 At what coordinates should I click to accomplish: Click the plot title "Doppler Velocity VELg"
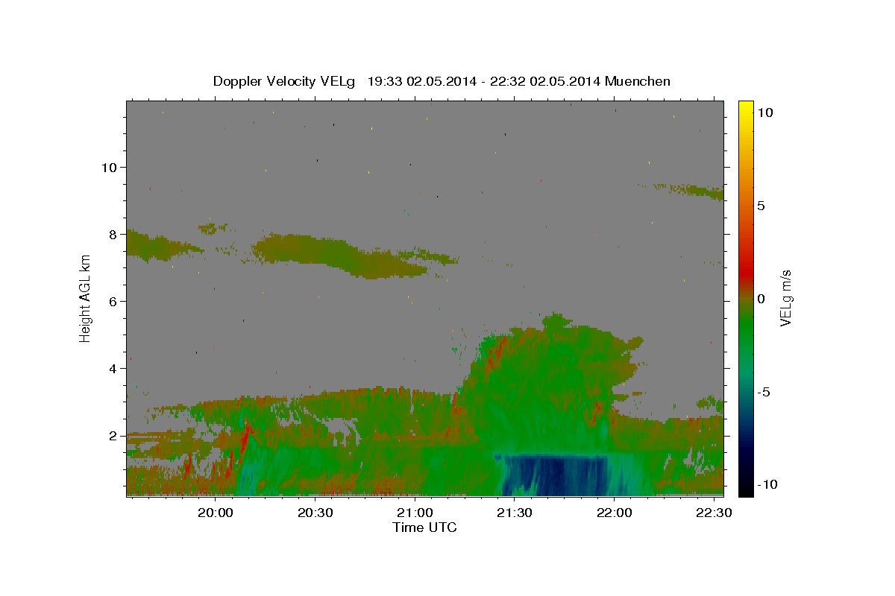point(285,81)
